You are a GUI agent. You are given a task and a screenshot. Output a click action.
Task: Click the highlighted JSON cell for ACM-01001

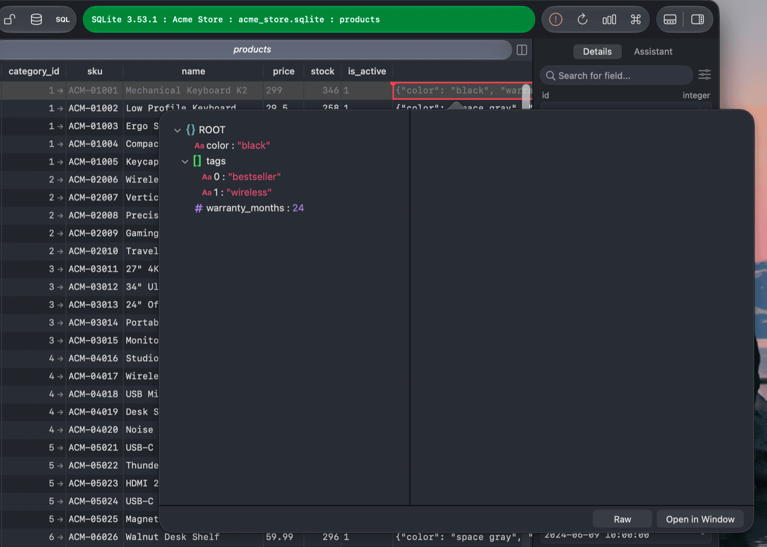click(462, 91)
